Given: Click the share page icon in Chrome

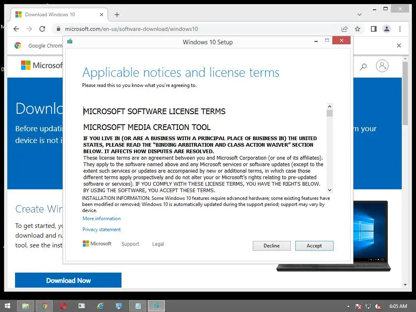Looking at the screenshot, I should click(x=344, y=29).
